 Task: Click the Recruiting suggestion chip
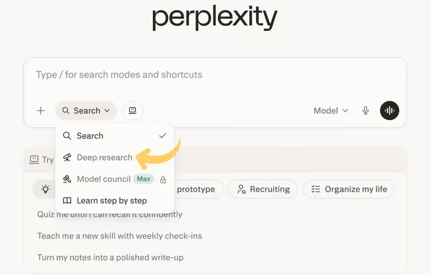tap(263, 189)
